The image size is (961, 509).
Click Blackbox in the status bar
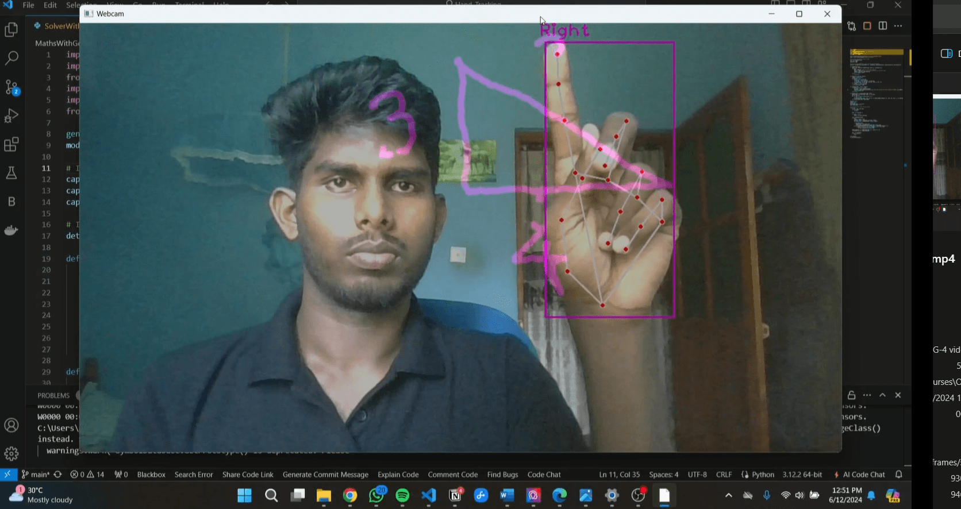point(151,475)
